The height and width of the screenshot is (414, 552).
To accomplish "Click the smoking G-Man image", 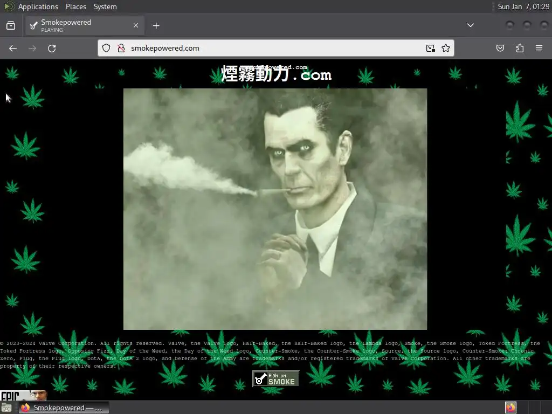I will point(275,209).
